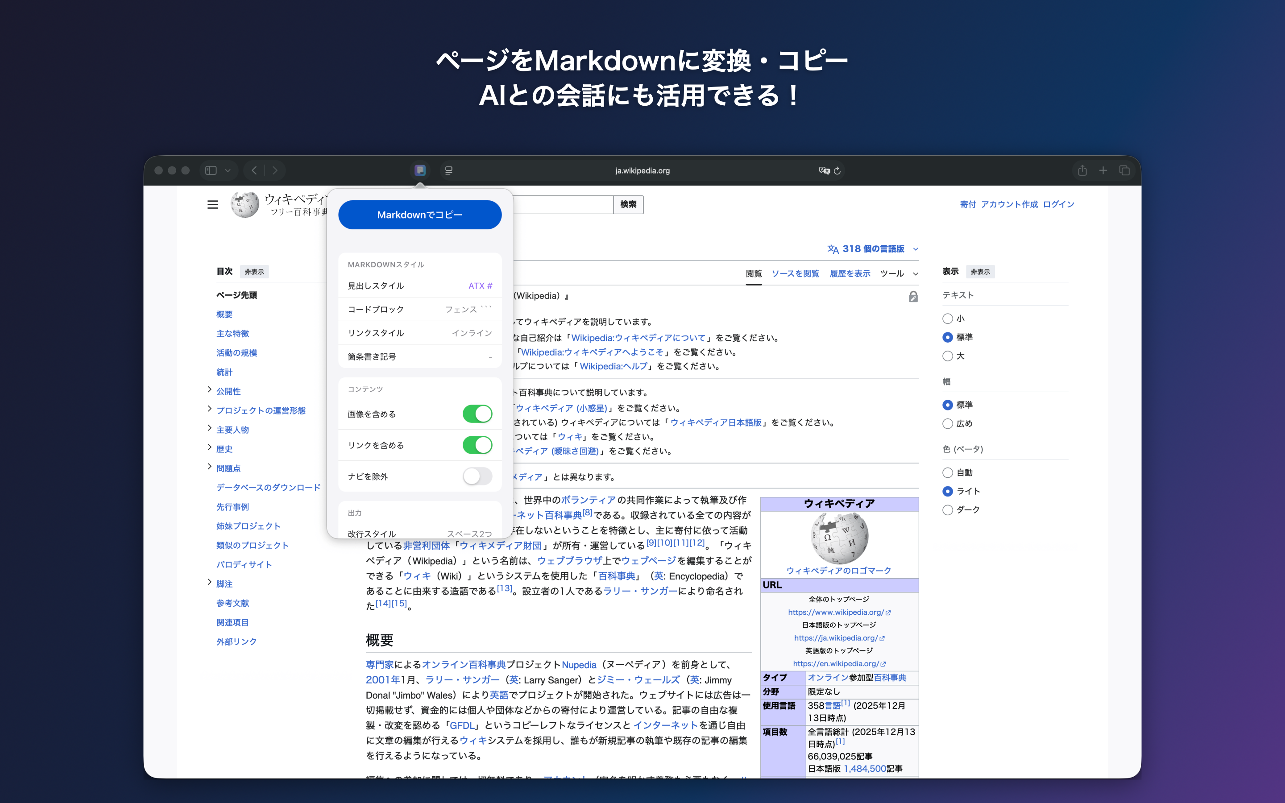Click the Wikipedia globe logo
This screenshot has height=803, width=1285.
tap(245, 204)
